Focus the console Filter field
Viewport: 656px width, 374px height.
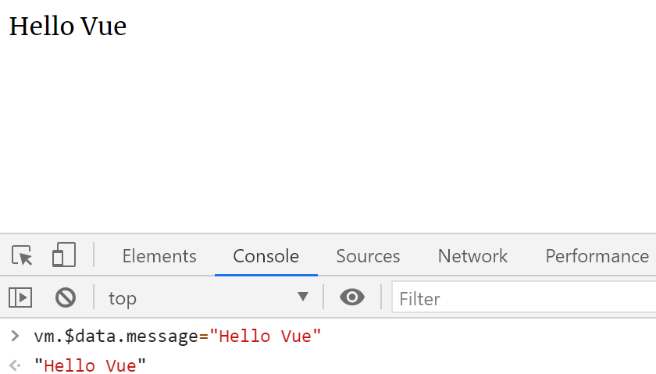coord(524,298)
